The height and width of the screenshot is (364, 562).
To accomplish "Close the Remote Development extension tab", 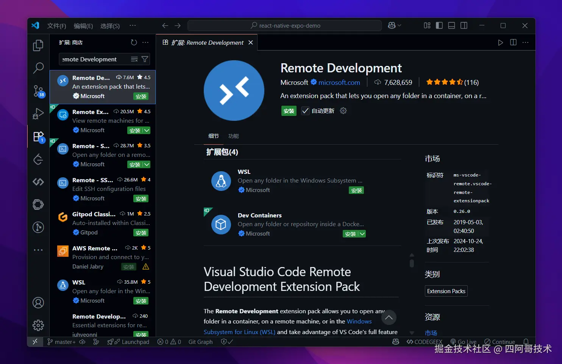I will [x=250, y=42].
